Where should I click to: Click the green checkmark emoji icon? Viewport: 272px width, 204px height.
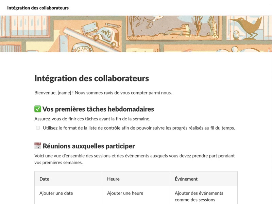point(38,109)
